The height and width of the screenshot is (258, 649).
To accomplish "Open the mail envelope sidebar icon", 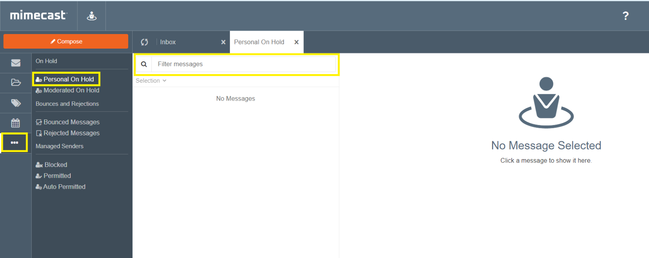I will point(16,63).
